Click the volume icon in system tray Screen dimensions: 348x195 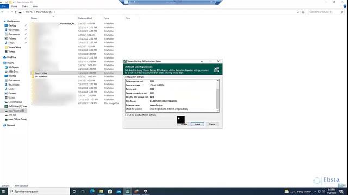pos(324,191)
